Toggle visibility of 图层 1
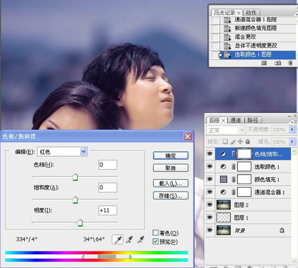 click(210, 217)
